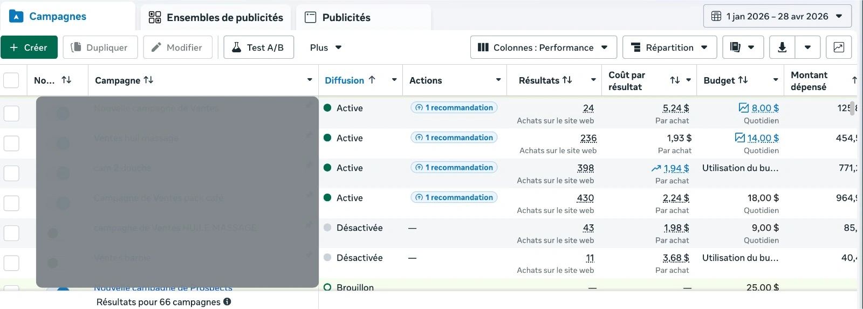Screen dimensions: 863x309
Task: Click 1 recommandation badge in the first row
Action: coord(454,108)
